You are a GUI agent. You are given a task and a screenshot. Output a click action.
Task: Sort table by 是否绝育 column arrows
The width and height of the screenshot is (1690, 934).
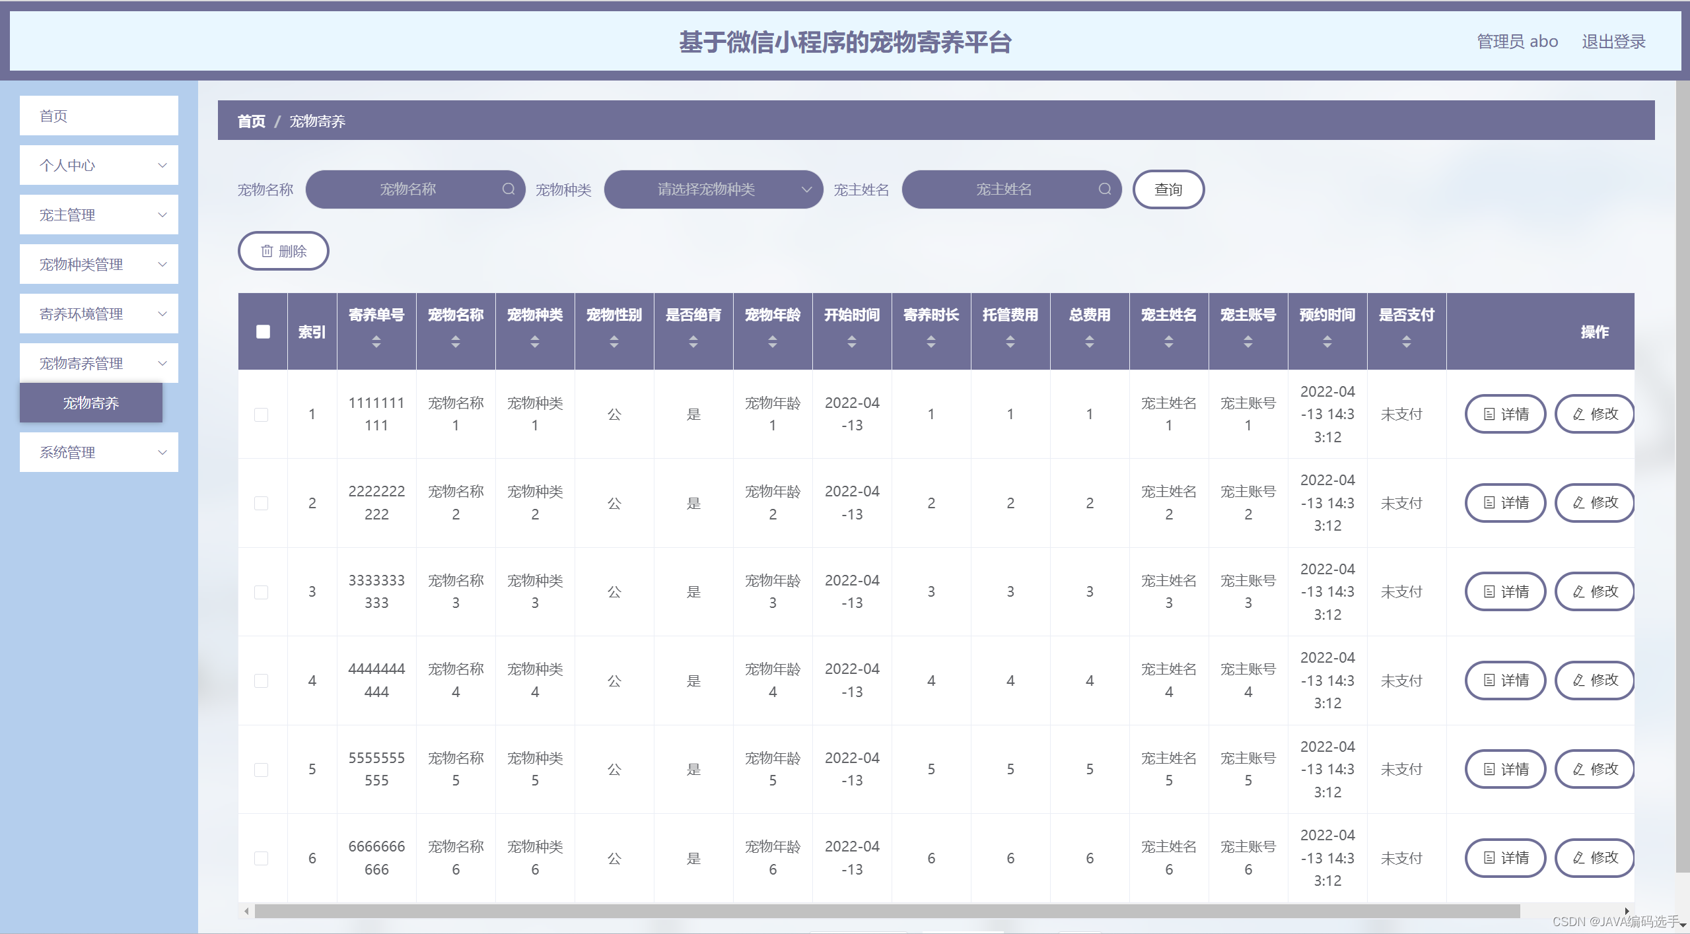click(693, 342)
